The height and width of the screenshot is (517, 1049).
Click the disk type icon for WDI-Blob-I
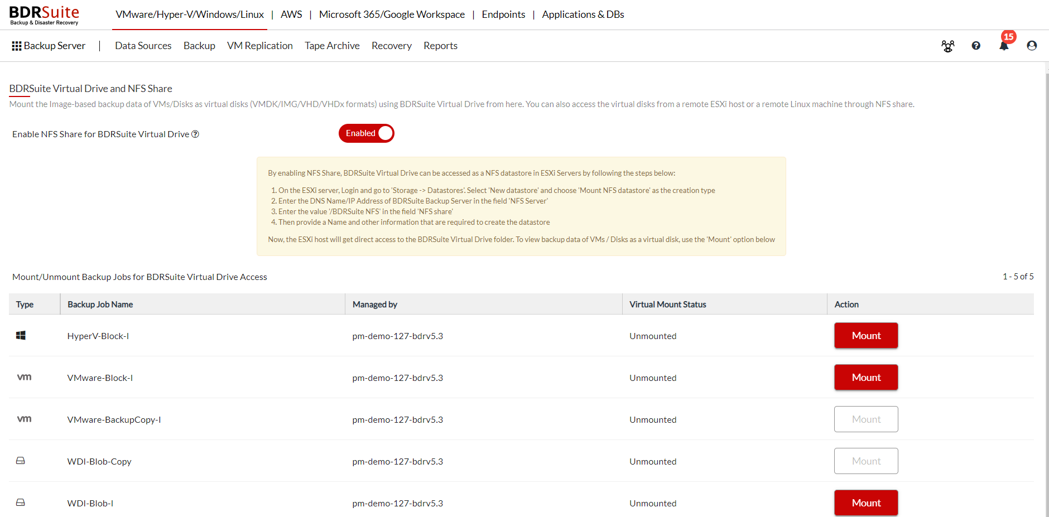click(21, 502)
